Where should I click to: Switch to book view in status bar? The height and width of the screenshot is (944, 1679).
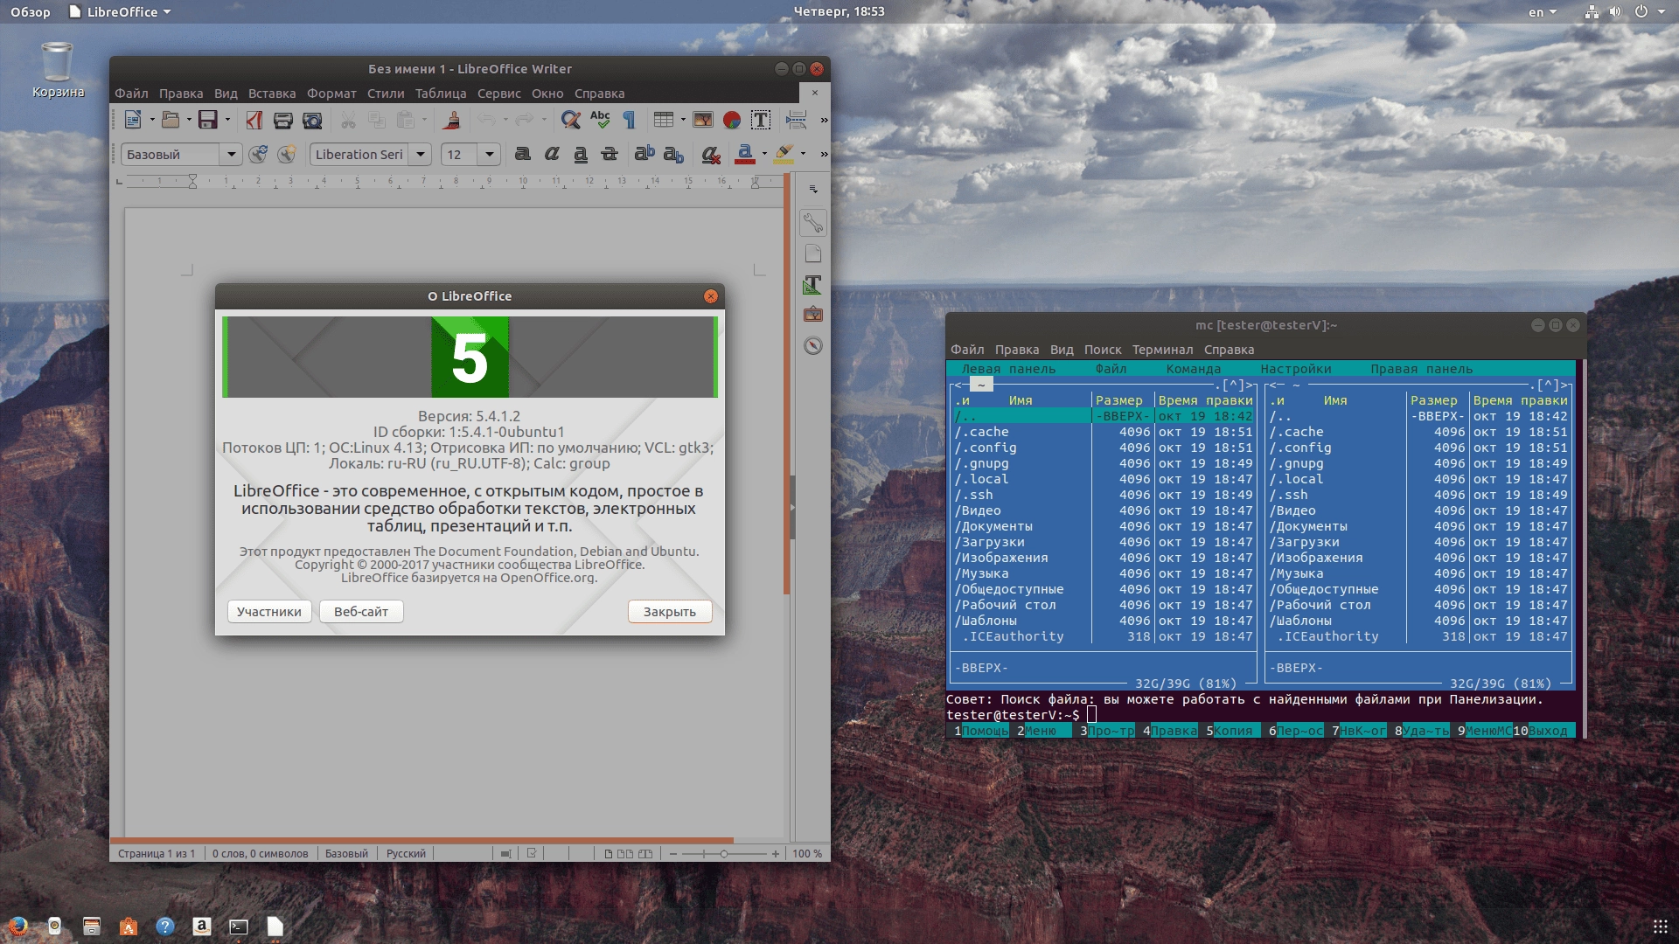coord(645,854)
